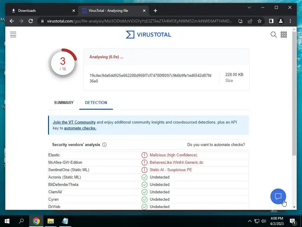The height and width of the screenshot is (227, 302).
Task: Click the browser forward arrow
Action: pos(21,21)
